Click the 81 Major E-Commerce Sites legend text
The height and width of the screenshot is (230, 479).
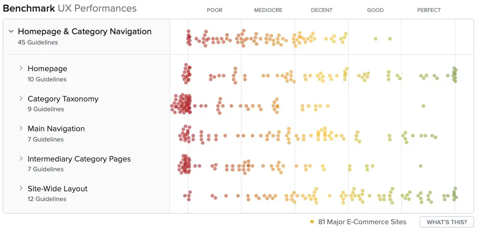pos(362,222)
